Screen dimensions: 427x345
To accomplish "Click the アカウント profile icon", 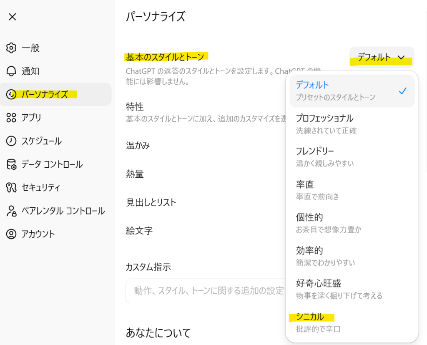I will click(11, 234).
